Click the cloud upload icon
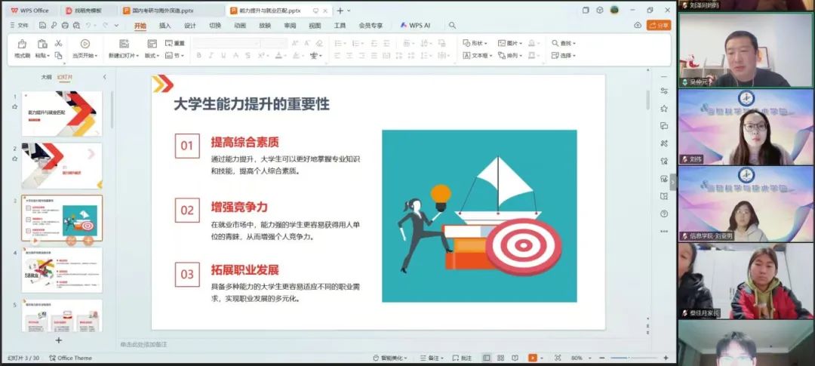815x366 pixels. pos(638,25)
